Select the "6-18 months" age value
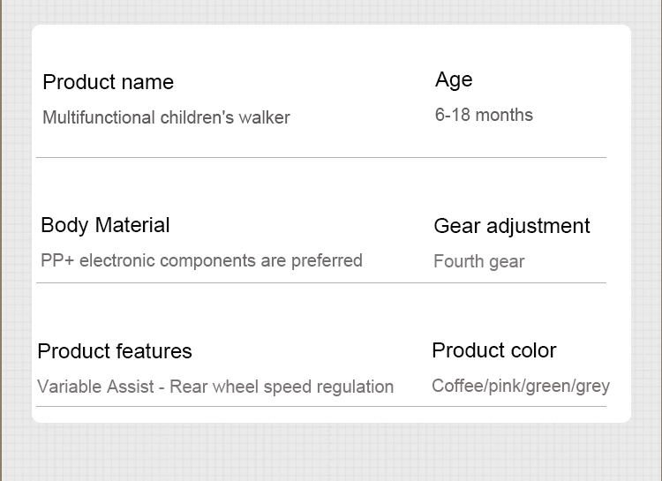Viewport: 662px width, 481px height. 484,115
